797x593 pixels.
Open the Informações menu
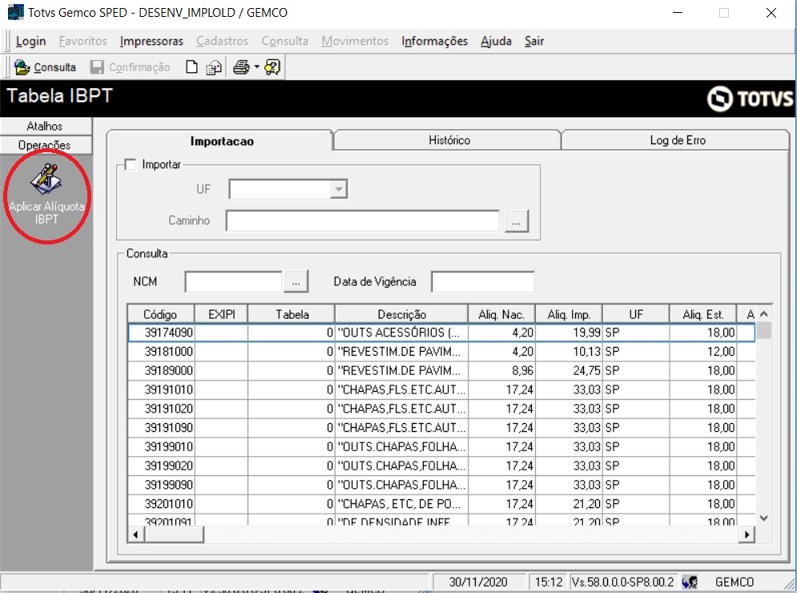[435, 41]
